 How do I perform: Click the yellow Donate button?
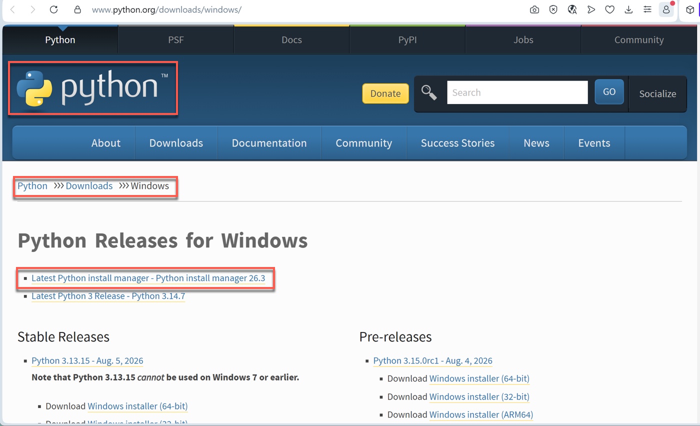pos(385,93)
